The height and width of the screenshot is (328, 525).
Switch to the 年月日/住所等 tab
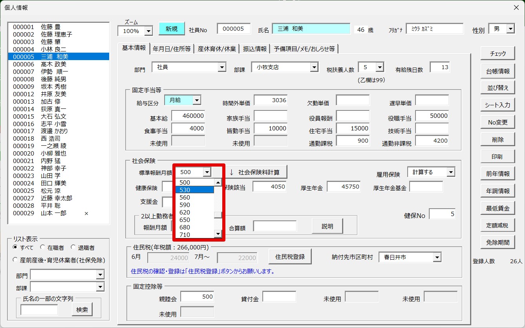[172, 49]
